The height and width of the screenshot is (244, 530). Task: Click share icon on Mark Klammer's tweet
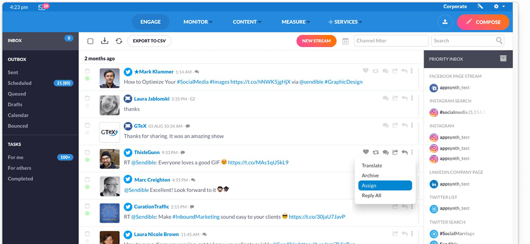tap(395, 71)
